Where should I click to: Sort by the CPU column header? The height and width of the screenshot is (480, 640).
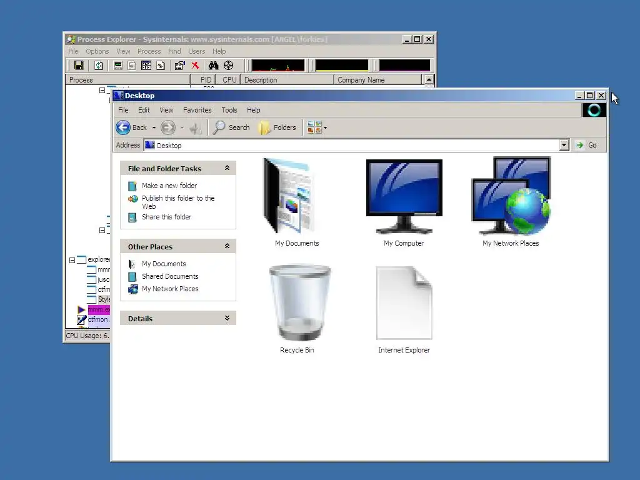229,79
